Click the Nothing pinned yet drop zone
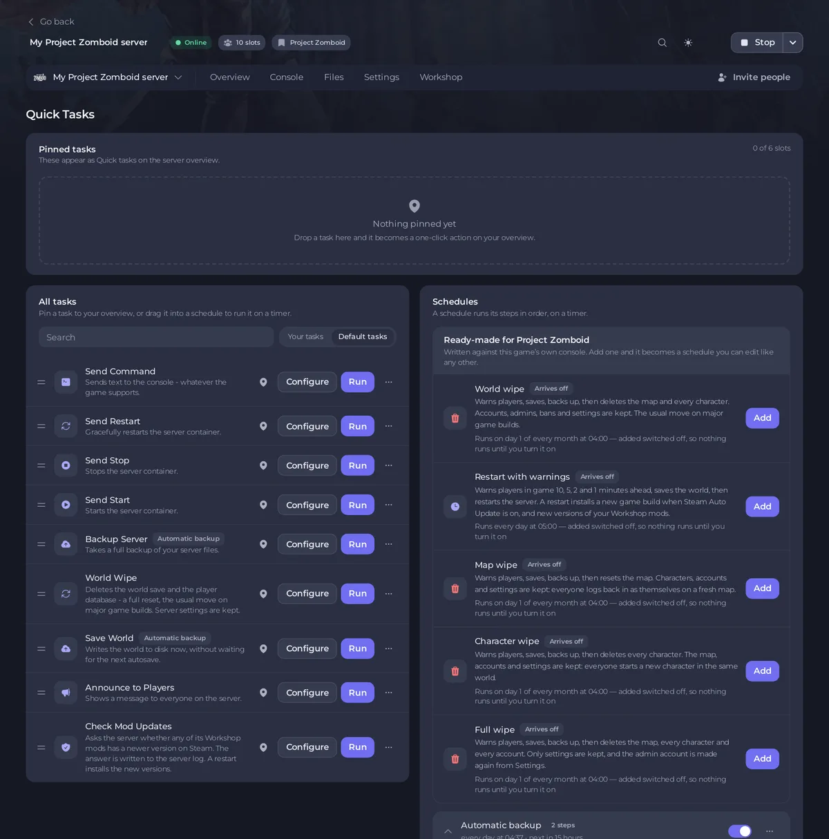 tap(414, 220)
